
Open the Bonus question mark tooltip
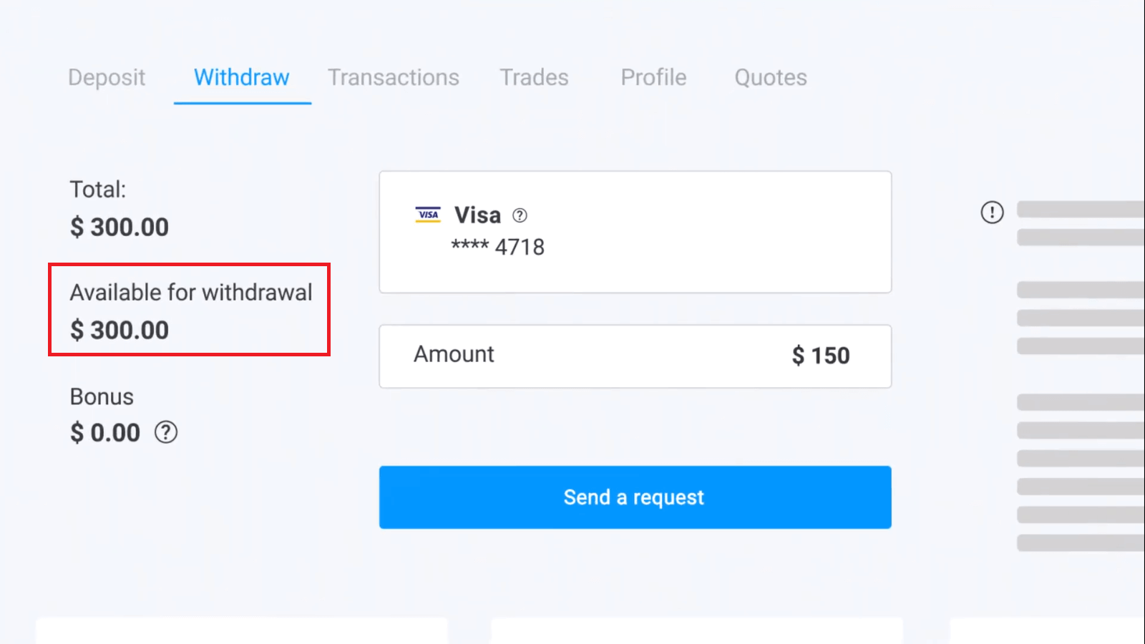click(x=165, y=432)
